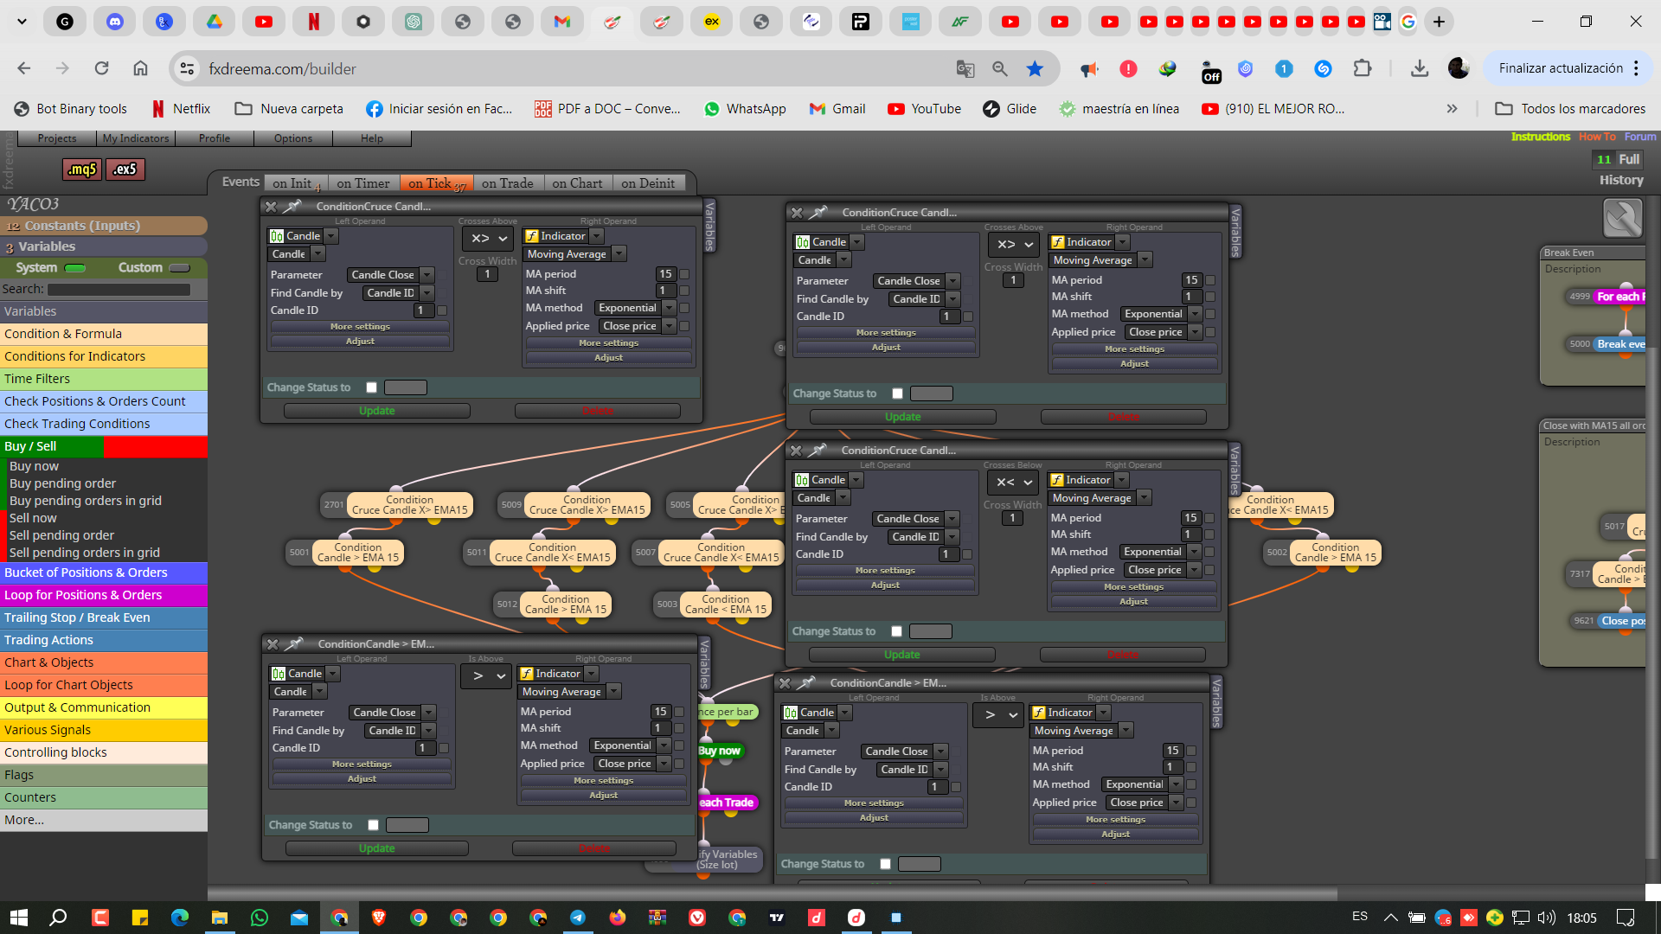Open the translate page icon in address bar
This screenshot has width=1661, height=934.
point(965,68)
